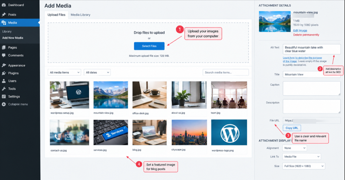Screen dimensions: 345x180
Task: Click the Comments bubble icon
Action: coord(4,56)
